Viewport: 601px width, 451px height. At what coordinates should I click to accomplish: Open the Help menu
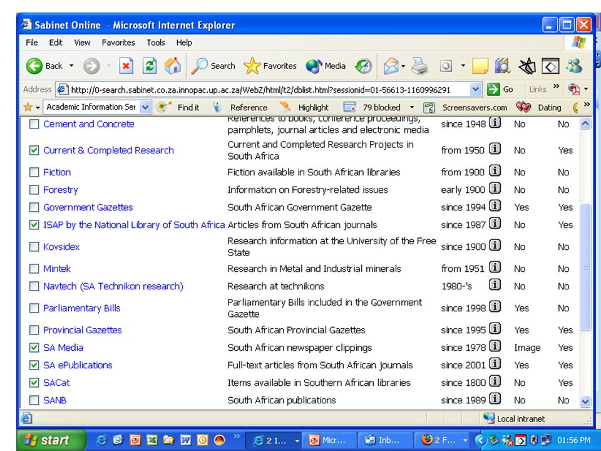pyautogui.click(x=184, y=43)
